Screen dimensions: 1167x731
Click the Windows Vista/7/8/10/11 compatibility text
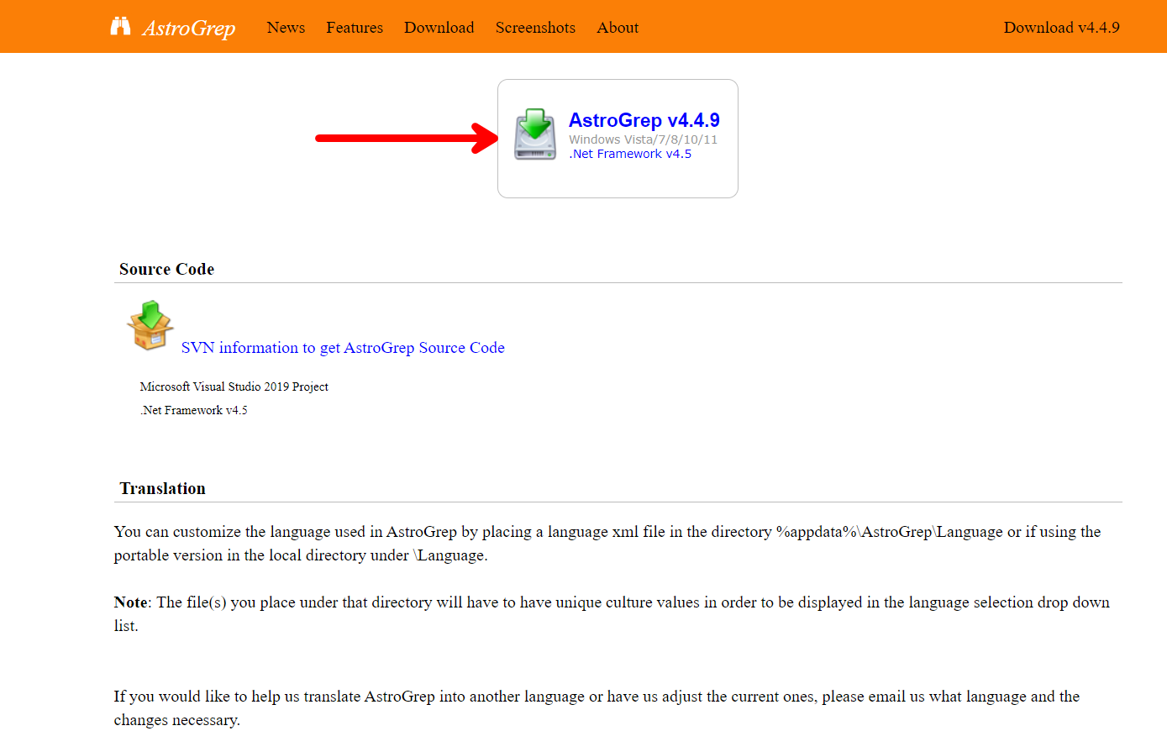[643, 139]
